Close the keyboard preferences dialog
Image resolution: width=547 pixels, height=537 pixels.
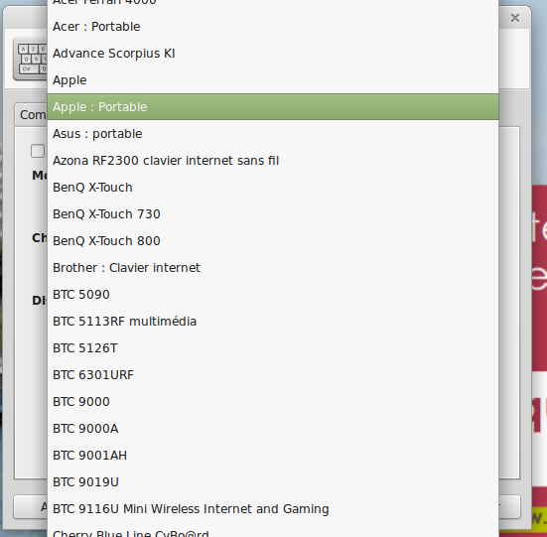click(515, 18)
